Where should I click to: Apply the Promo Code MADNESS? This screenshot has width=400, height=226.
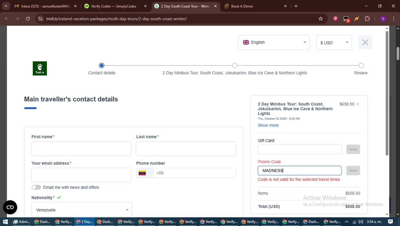point(353,171)
